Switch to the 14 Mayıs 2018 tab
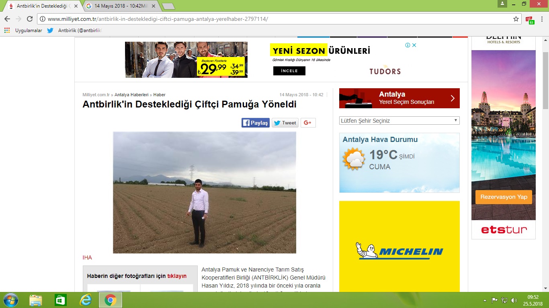 coord(120,6)
